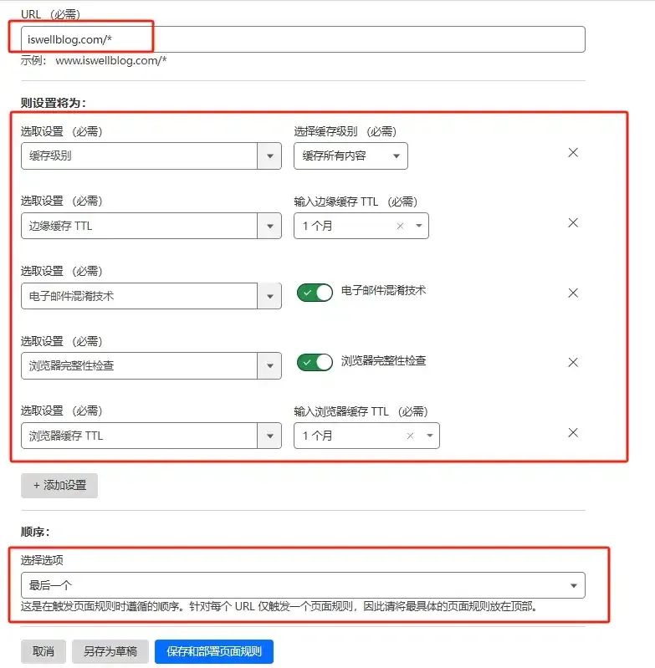Open the 缓存所有内容 cache level dropdown
The width and height of the screenshot is (655, 668).
pyautogui.click(x=351, y=156)
